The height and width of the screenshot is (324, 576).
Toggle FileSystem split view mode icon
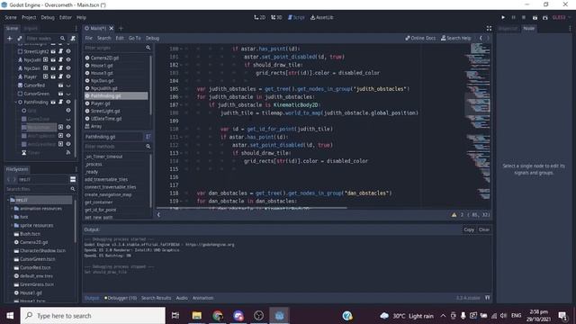73,179
